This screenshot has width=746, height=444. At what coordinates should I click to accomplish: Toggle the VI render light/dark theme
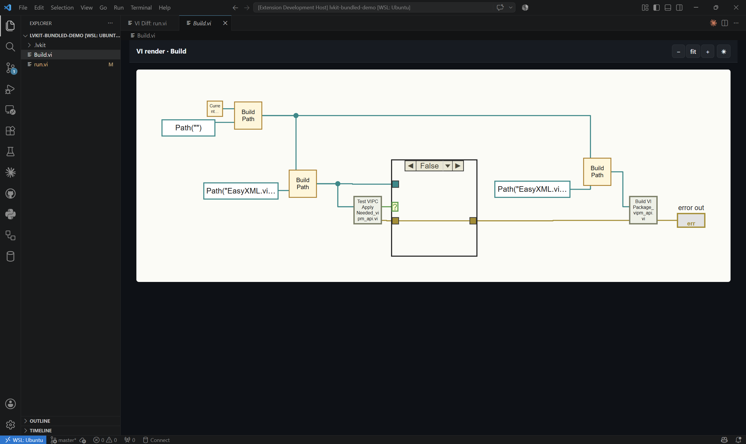[724, 51]
